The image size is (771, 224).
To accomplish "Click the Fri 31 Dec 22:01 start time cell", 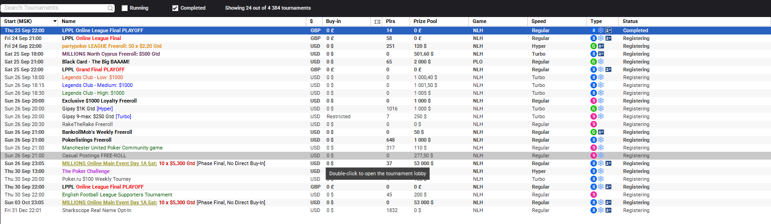I will [x=23, y=210].
